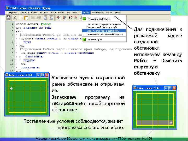Click the Undo toolbar icon

33,18
